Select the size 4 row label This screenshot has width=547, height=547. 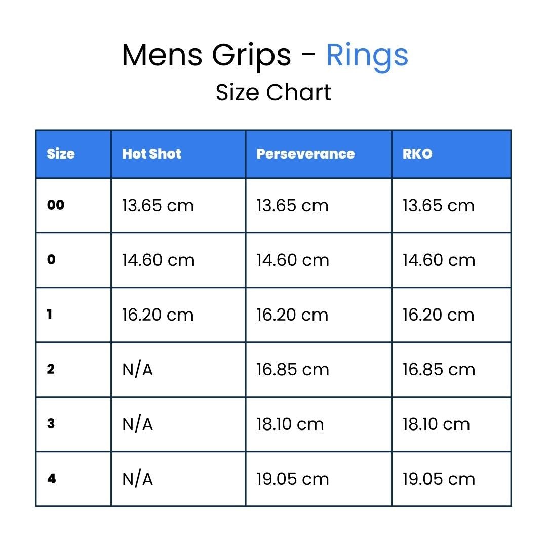click(51, 479)
